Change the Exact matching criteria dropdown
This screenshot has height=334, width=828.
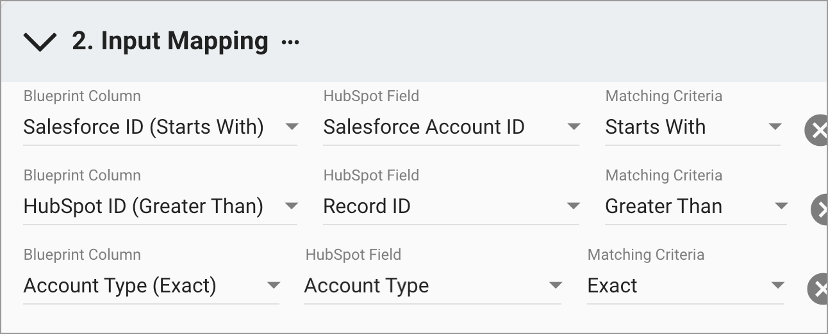685,286
